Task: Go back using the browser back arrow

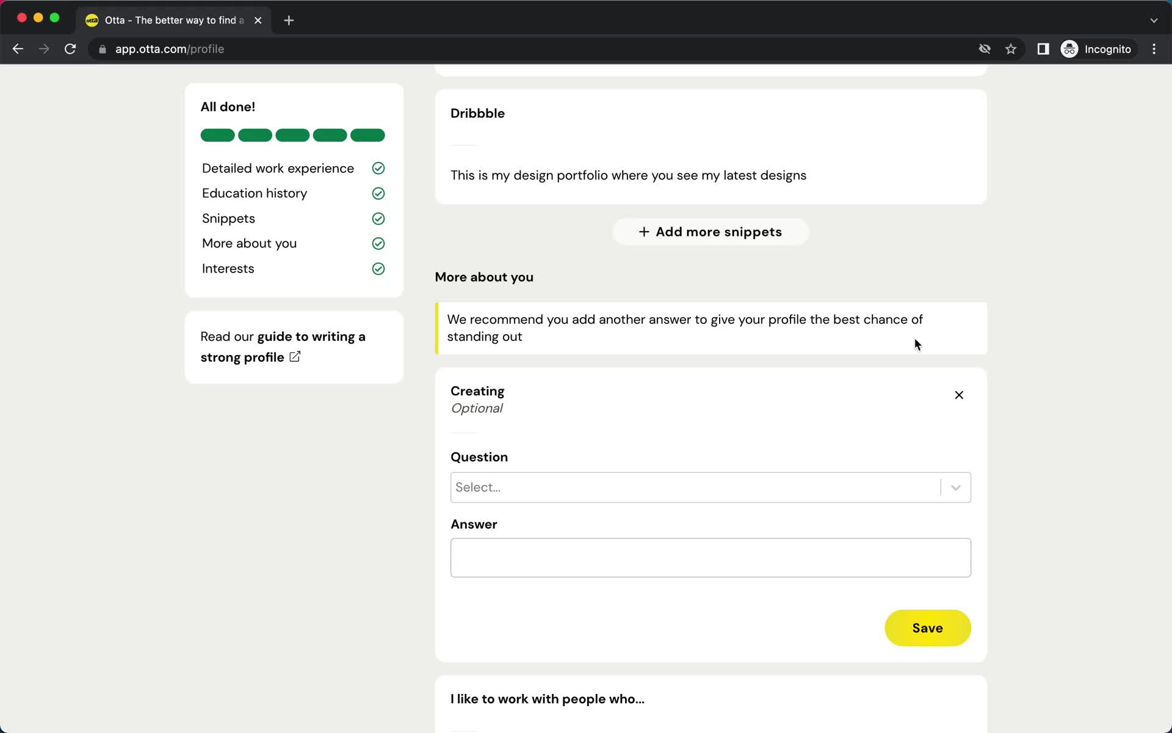Action: coord(18,49)
